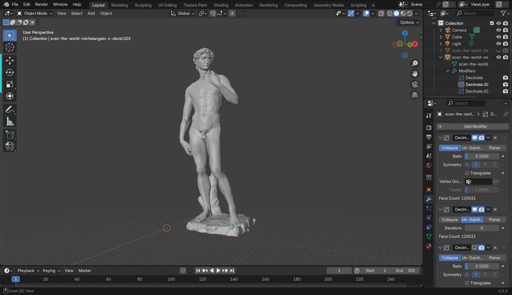Enable the Triangulate checkbox
Image resolution: width=512 pixels, height=295 pixels.
[467, 173]
